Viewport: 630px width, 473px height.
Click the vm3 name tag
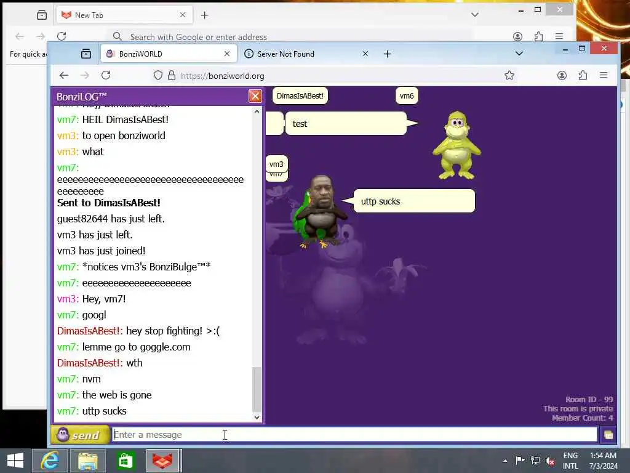point(276,164)
